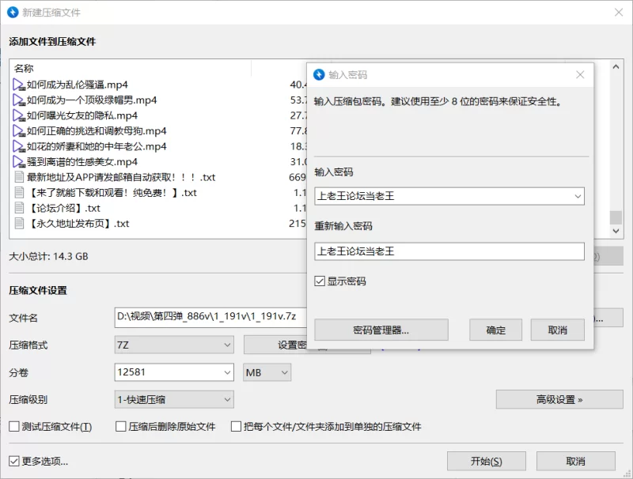
Task: Click the Bandizip icon in 新建压缩文件 title bar
Action: (x=13, y=13)
